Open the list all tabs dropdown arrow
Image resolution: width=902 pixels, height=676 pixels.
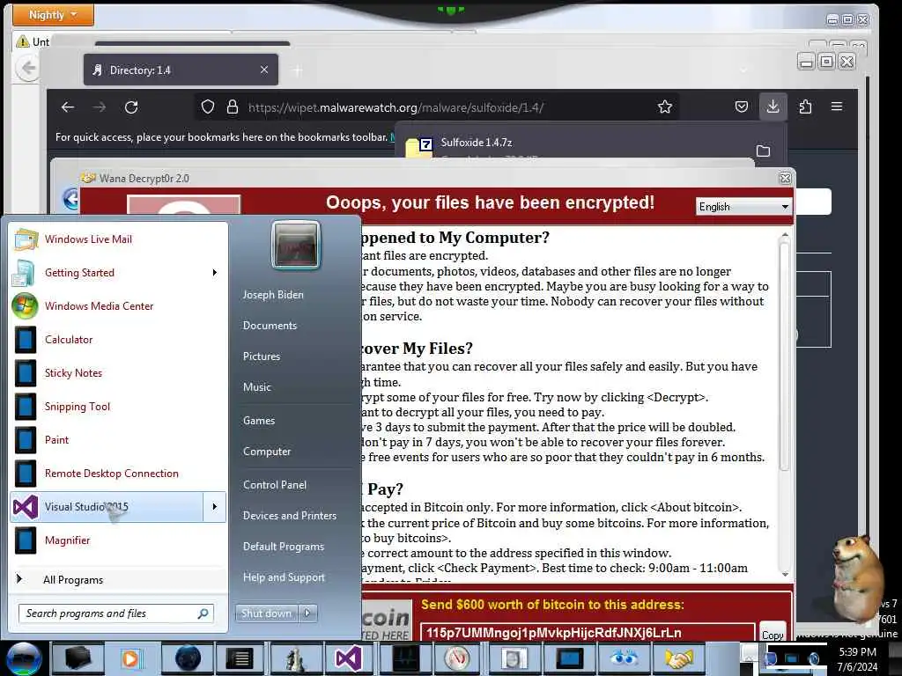pos(743,70)
